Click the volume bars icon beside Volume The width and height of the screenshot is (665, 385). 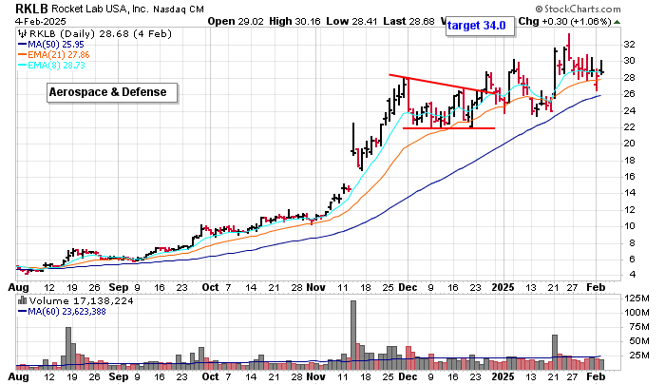click(x=23, y=300)
